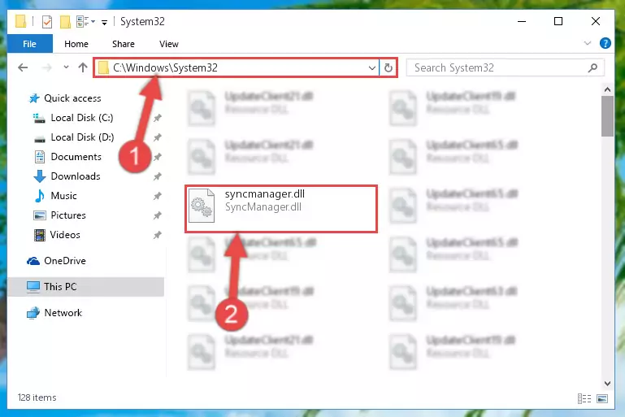
Task: Click the pin icon next to Videos
Action: [x=158, y=235]
